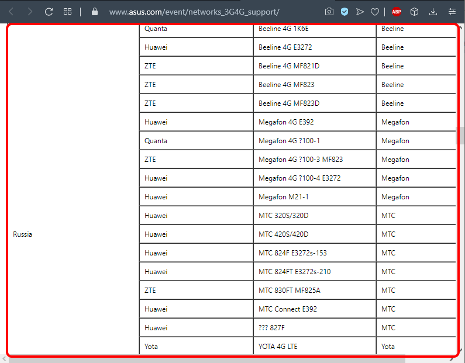
Task: Select 'MTC 830FT MF825A' cell
Action: (315, 290)
